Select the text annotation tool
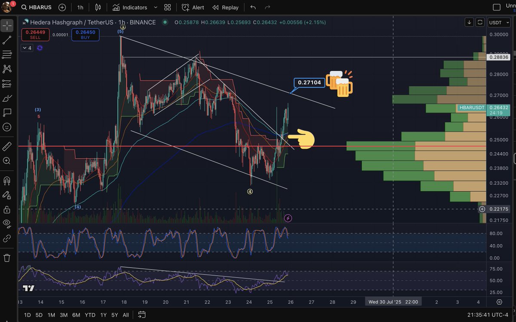 7,112
